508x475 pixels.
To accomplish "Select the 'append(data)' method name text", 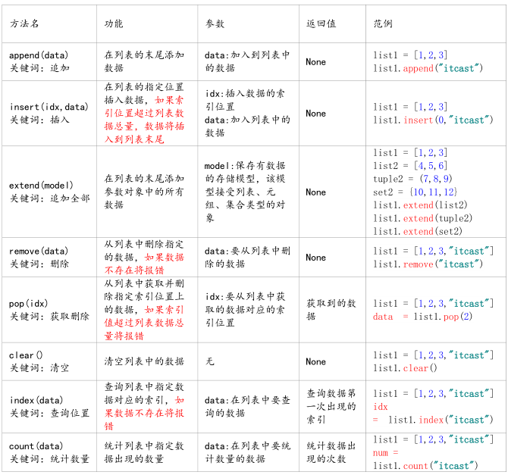I will pos(39,55).
